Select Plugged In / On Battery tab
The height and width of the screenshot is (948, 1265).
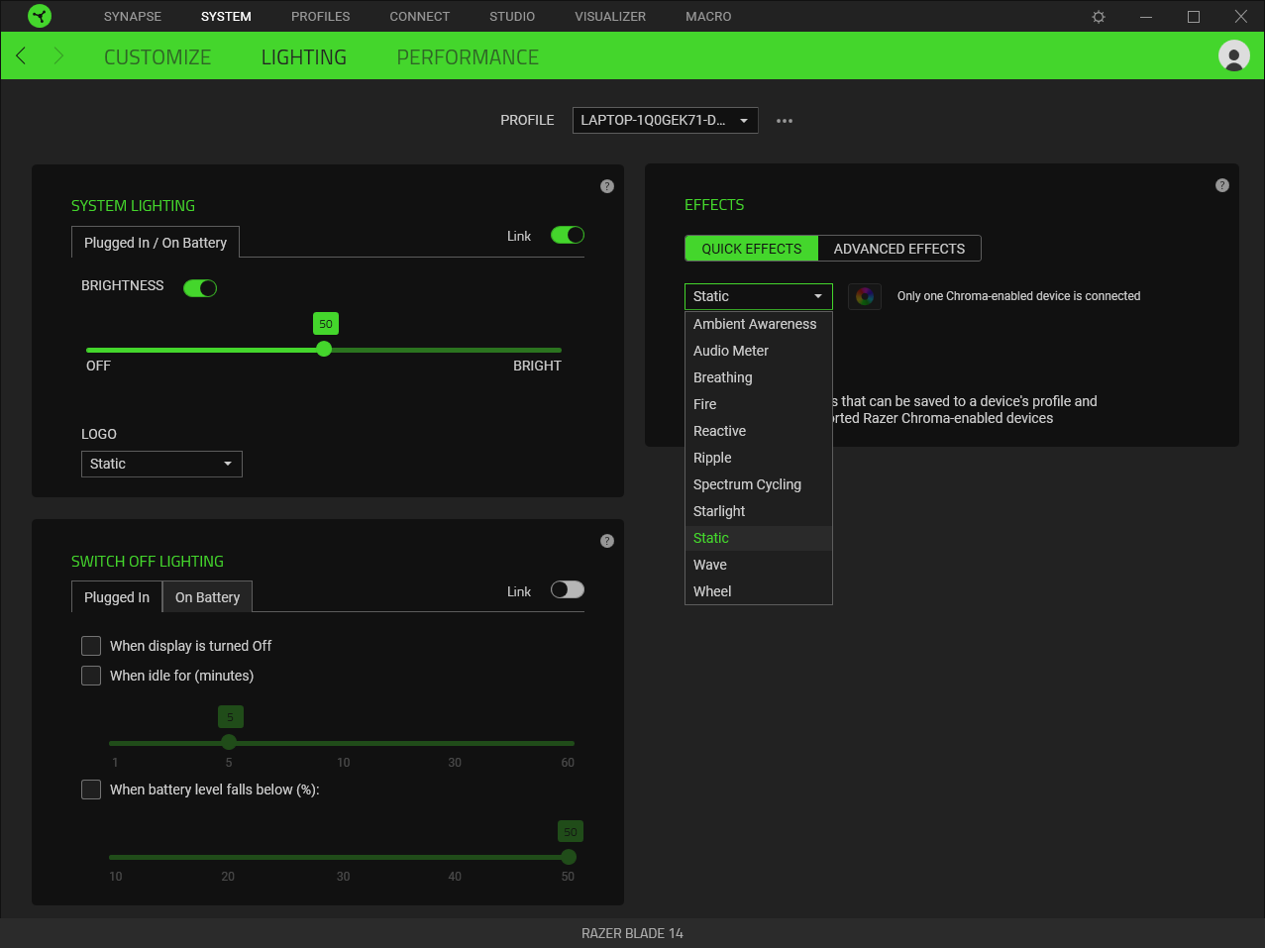[156, 243]
